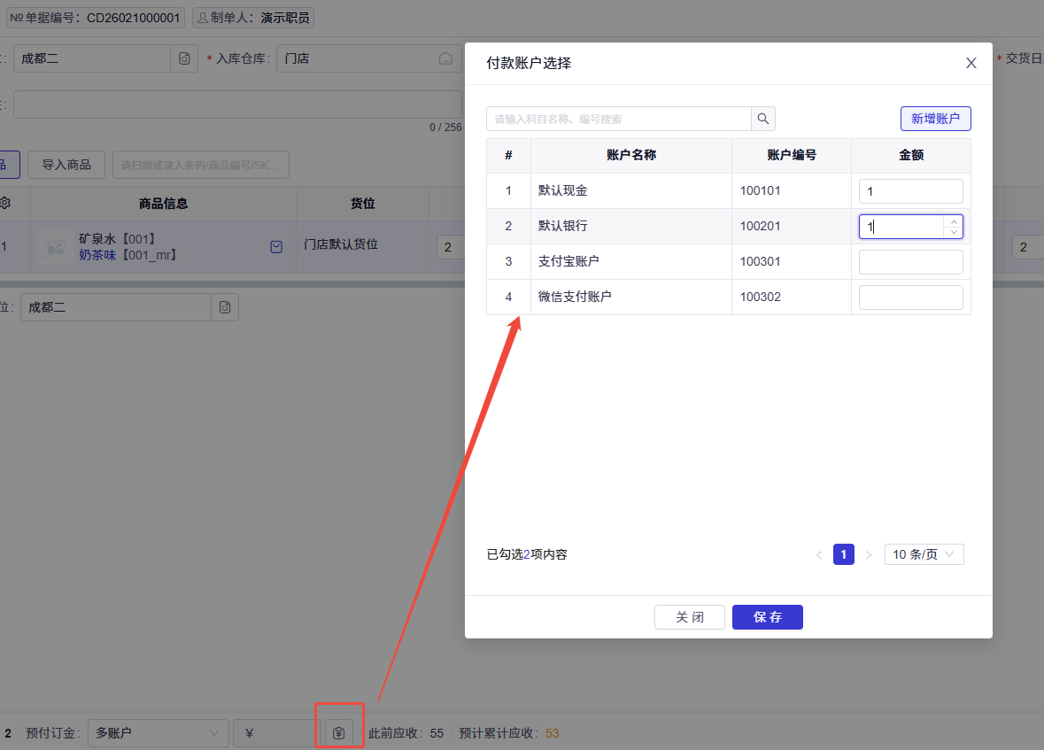Click the barcode/product code scan input

(200, 165)
